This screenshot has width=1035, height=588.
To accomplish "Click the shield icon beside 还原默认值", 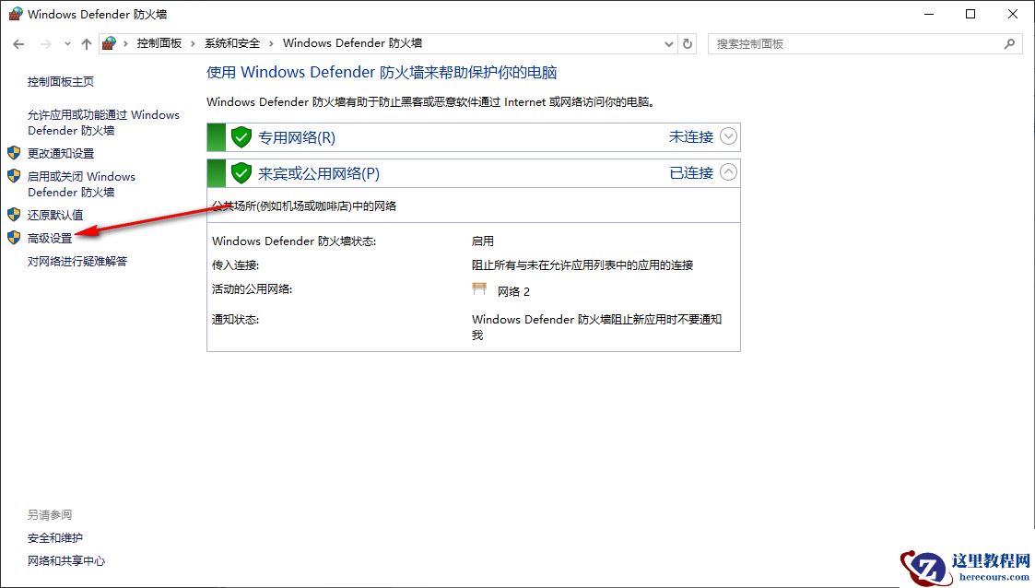I will coord(13,215).
